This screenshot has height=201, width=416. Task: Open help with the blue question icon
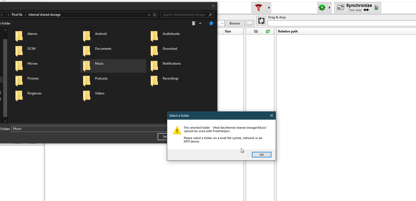coord(211,23)
